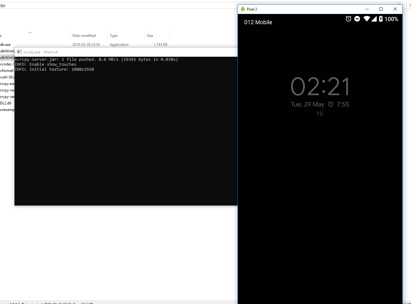411x304 pixels.
Task: Click the scrcpy.exe - Shortcut title bar
Action: [x=126, y=52]
